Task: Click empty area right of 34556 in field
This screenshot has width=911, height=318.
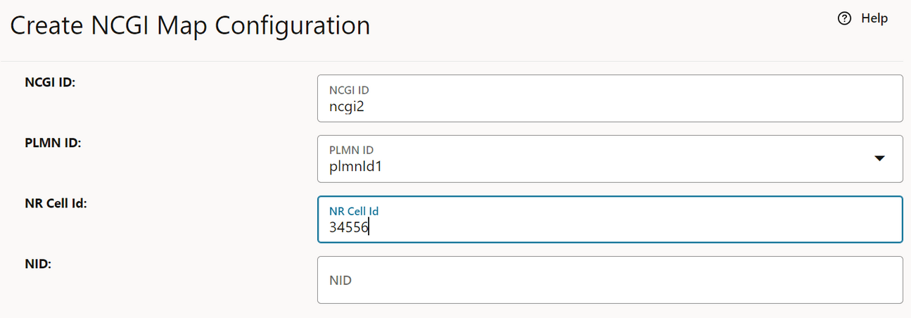Action: pos(598,227)
